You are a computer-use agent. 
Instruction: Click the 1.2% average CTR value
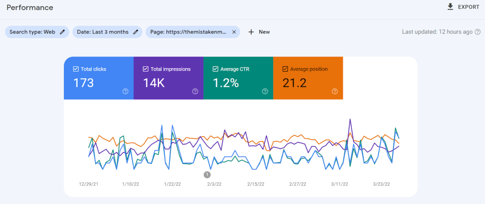tap(226, 83)
